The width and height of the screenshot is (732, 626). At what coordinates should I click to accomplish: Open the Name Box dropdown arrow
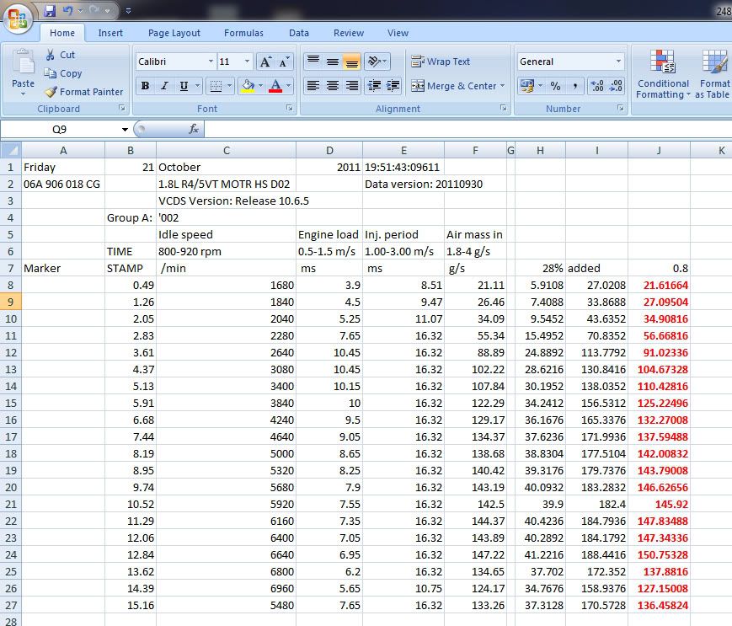(x=125, y=129)
